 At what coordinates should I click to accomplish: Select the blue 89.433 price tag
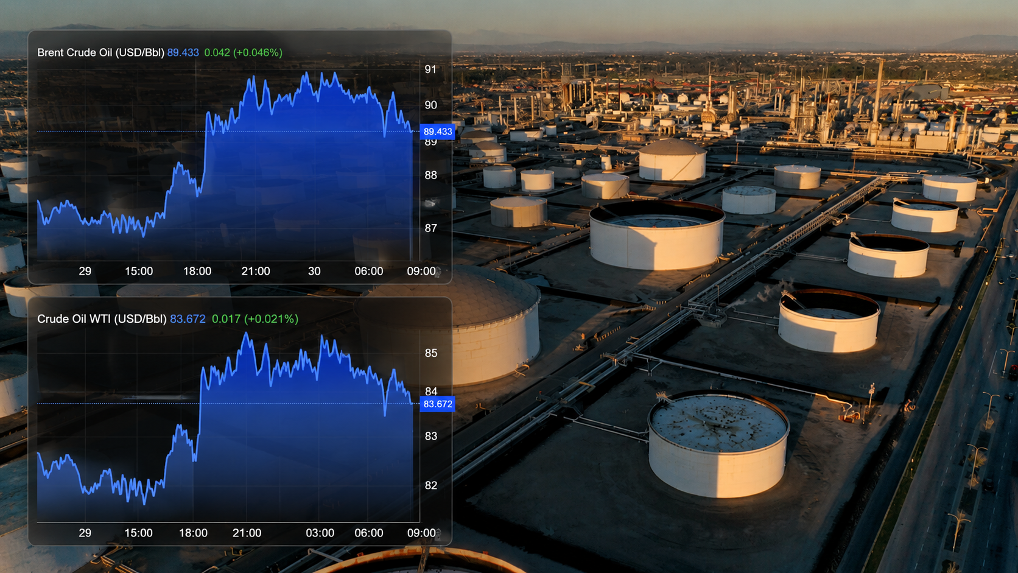[437, 132]
